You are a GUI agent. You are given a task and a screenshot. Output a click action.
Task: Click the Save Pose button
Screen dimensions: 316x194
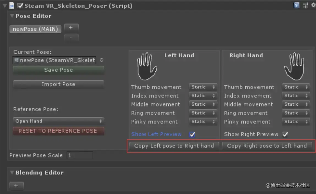point(59,70)
